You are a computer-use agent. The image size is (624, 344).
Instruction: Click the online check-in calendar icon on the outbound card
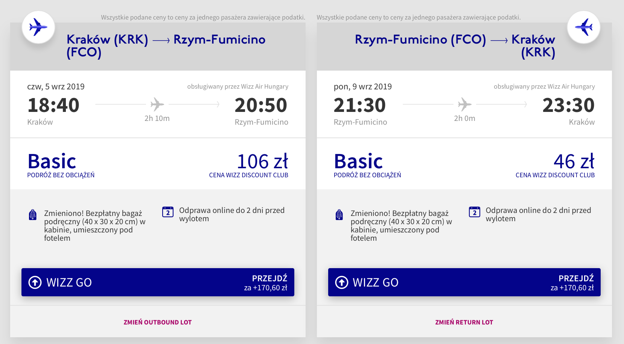(x=168, y=212)
